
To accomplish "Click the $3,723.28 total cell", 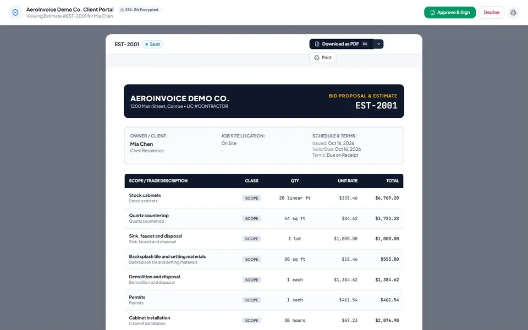I will pos(387,218).
